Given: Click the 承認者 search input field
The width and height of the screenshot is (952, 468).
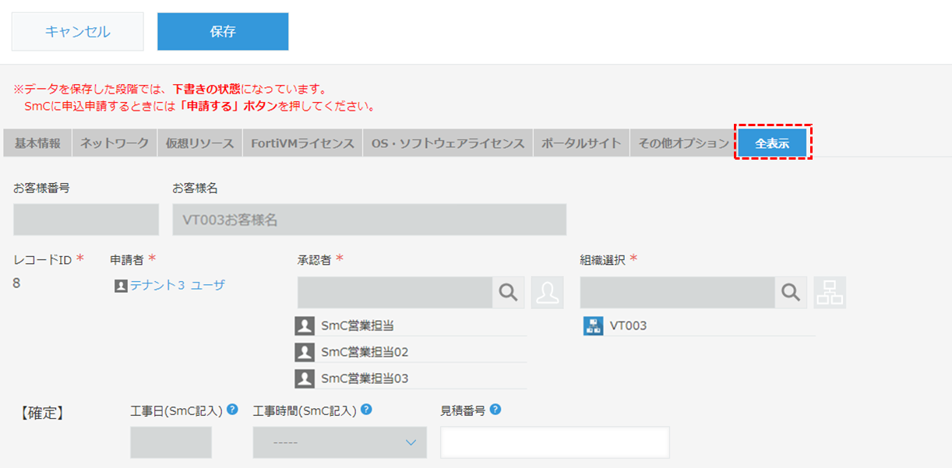Looking at the screenshot, I should pyautogui.click(x=395, y=292).
